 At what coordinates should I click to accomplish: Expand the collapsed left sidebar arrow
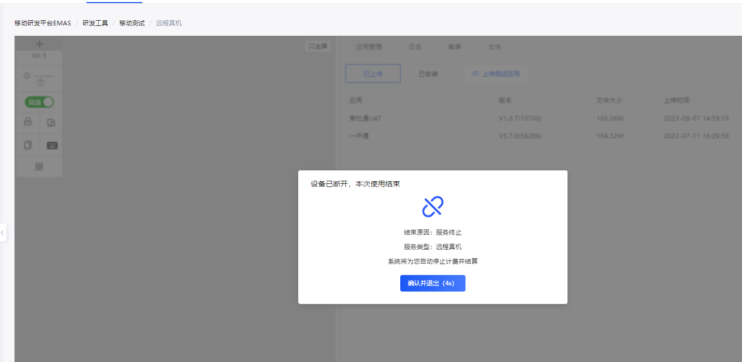click(3, 233)
